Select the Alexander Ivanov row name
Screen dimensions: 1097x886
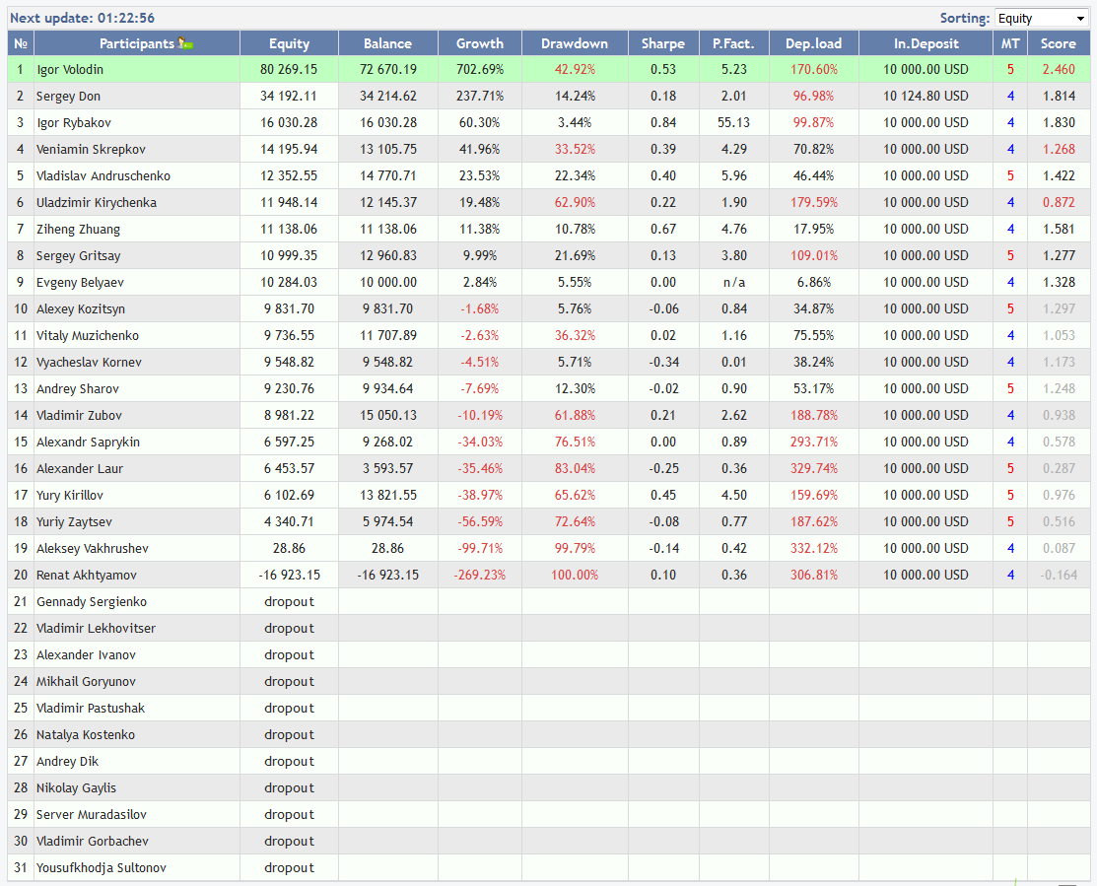86,653
